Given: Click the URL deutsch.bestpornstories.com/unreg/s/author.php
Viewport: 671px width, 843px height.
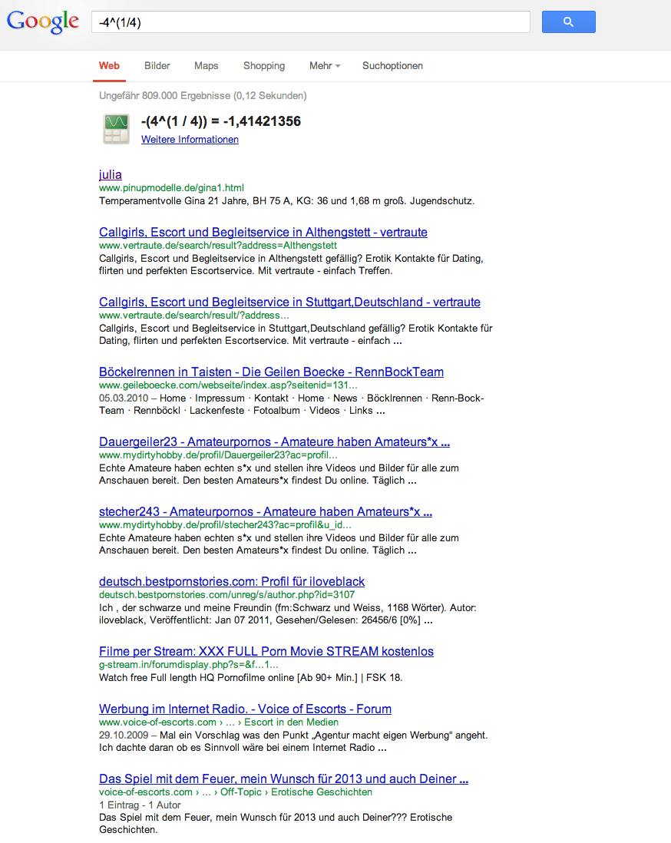Looking at the screenshot, I should [227, 594].
